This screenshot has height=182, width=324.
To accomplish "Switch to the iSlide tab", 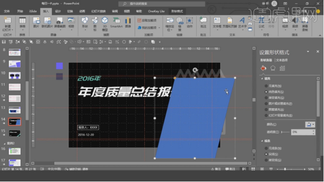I will tap(33, 11).
